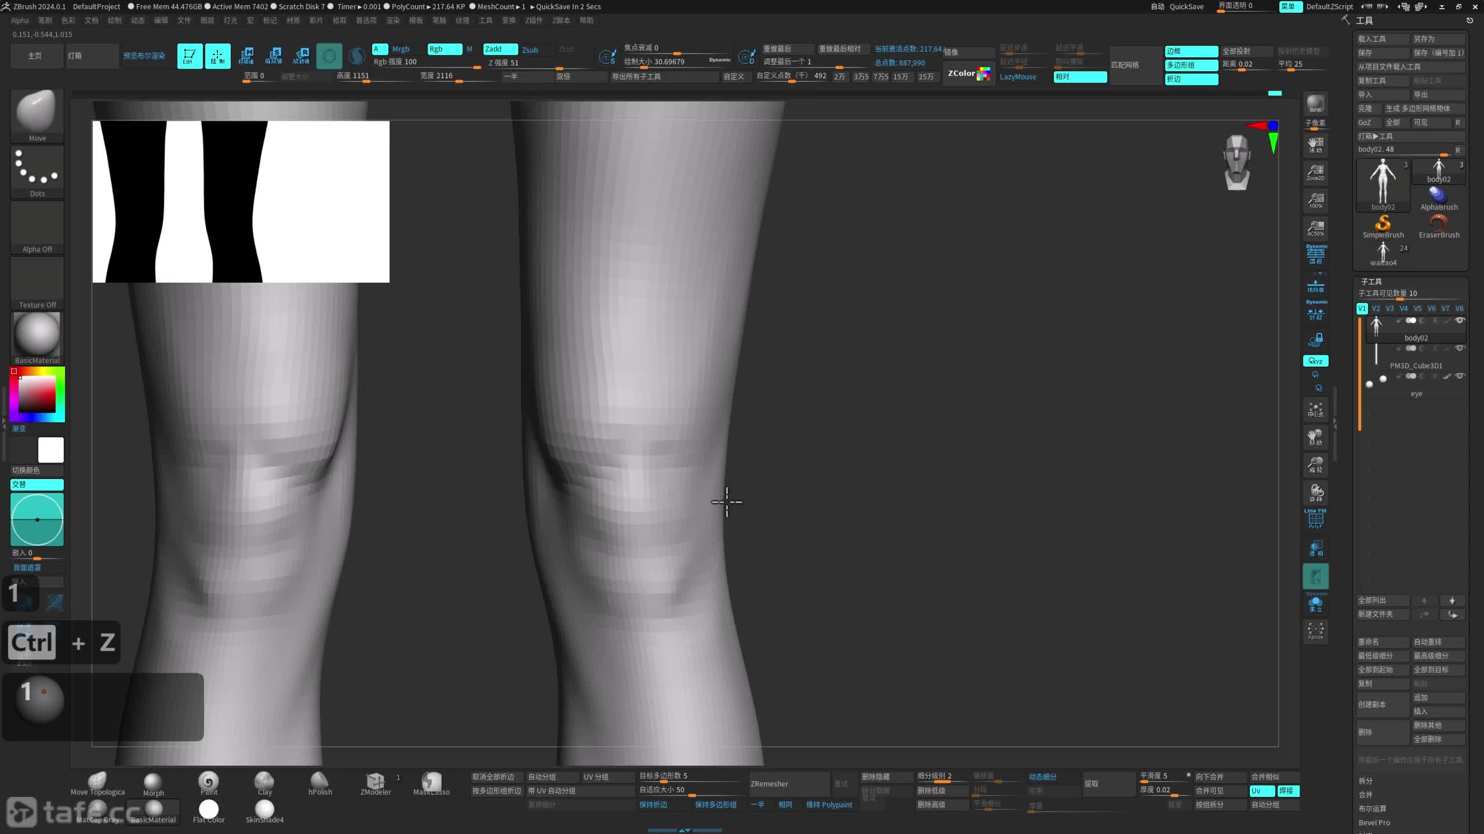
Task: Click the 灯箱 lightbox button
Action: (92, 56)
